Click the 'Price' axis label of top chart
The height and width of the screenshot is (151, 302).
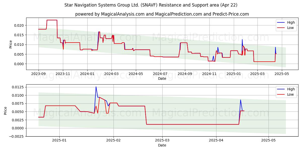(x=11, y=44)
